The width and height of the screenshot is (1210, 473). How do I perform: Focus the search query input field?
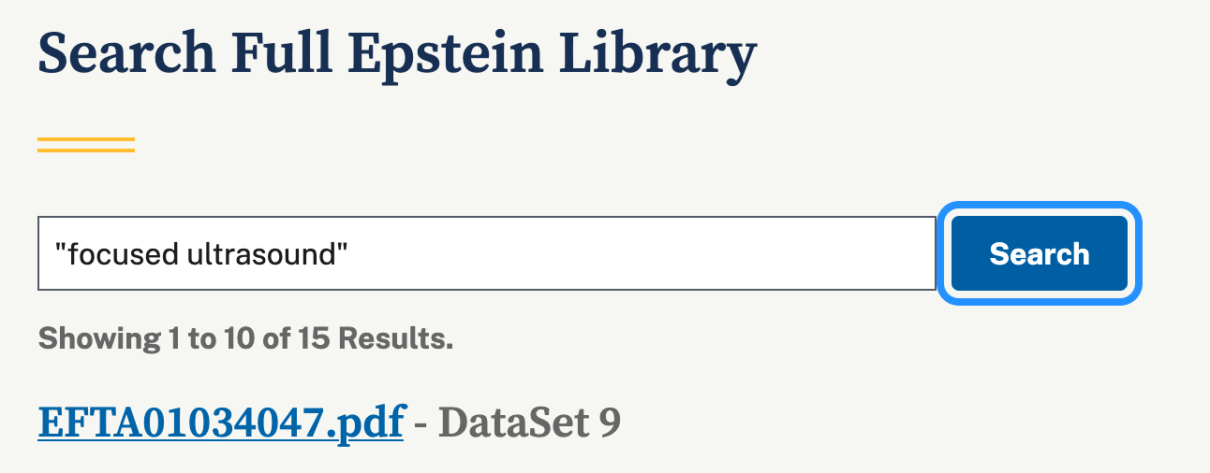(x=486, y=254)
